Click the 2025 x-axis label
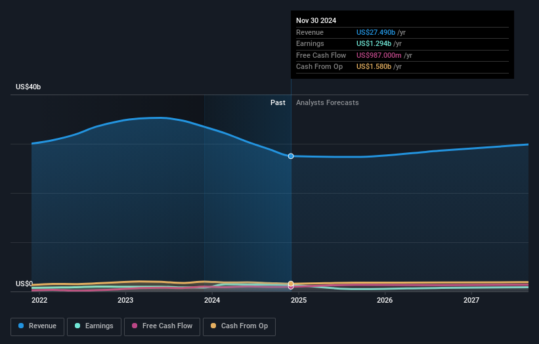The height and width of the screenshot is (344, 539). pos(299,300)
